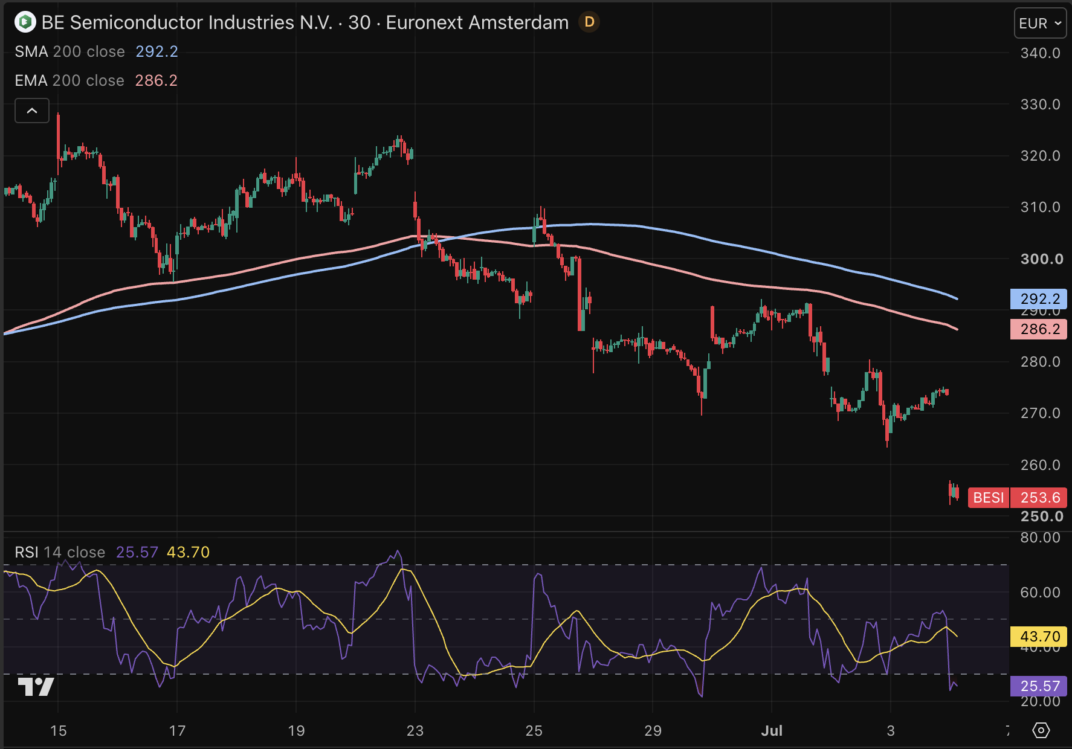Open the EUR currency dropdown
Image resolution: width=1072 pixels, height=749 pixels.
[x=1040, y=24]
